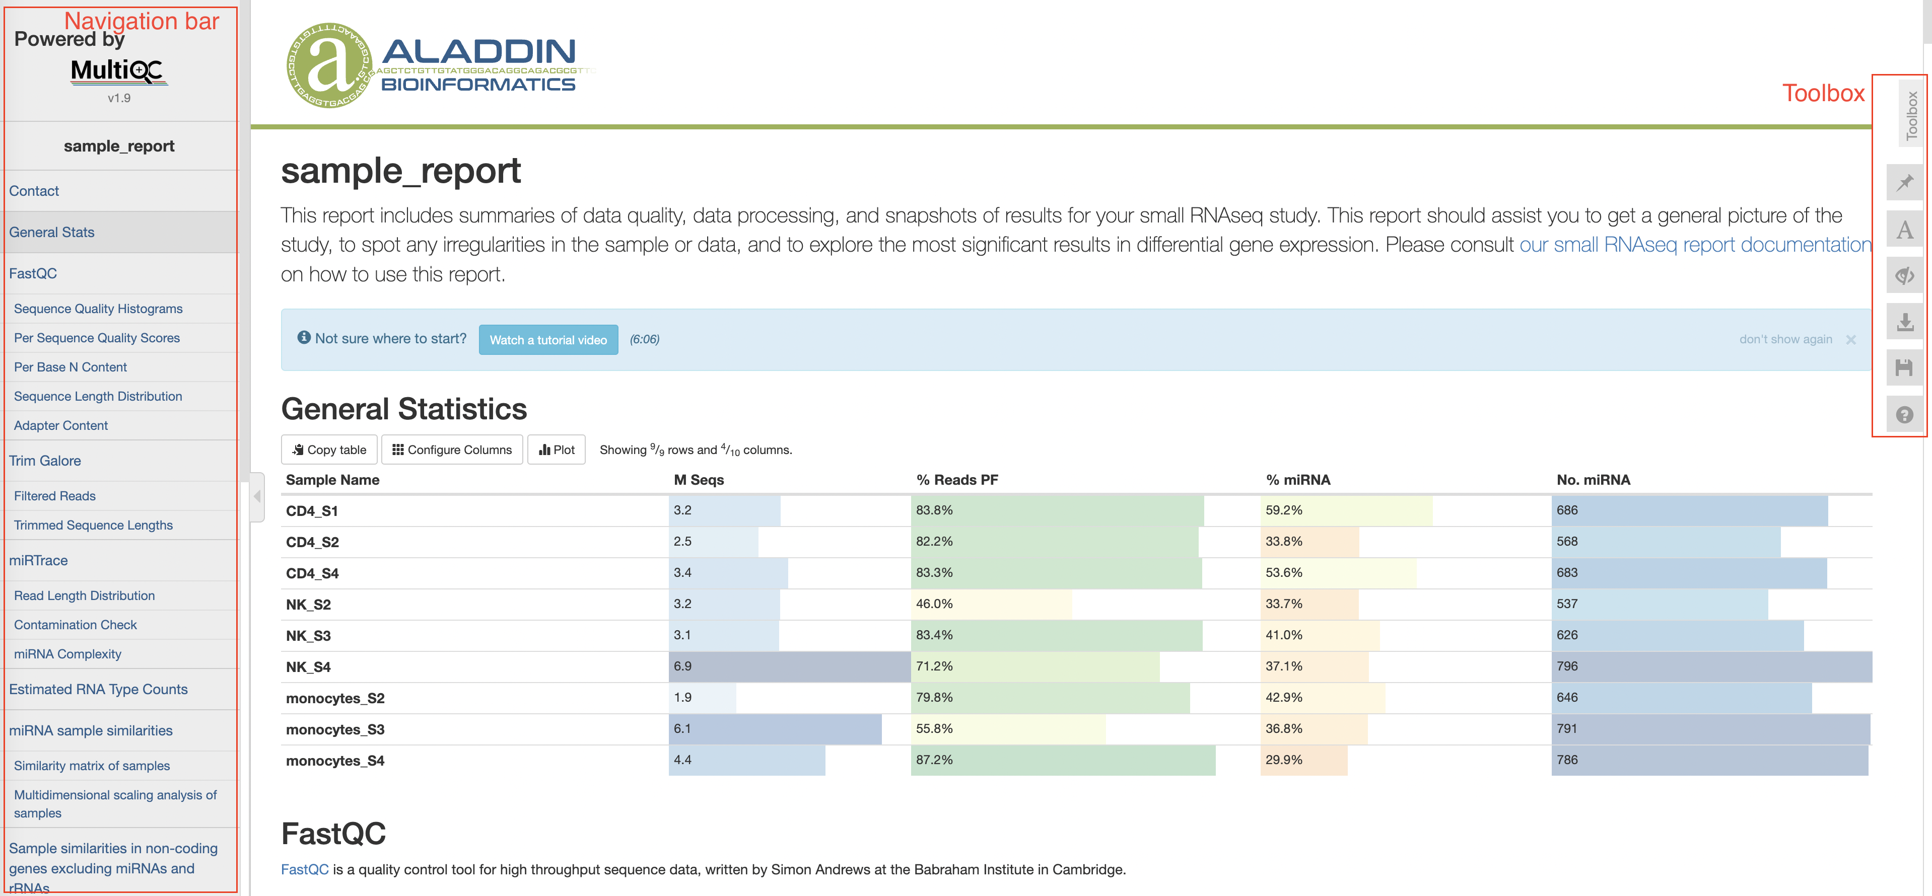
Task: Open Per Sequence Quality Scores nav link
Action: pyautogui.click(x=97, y=338)
